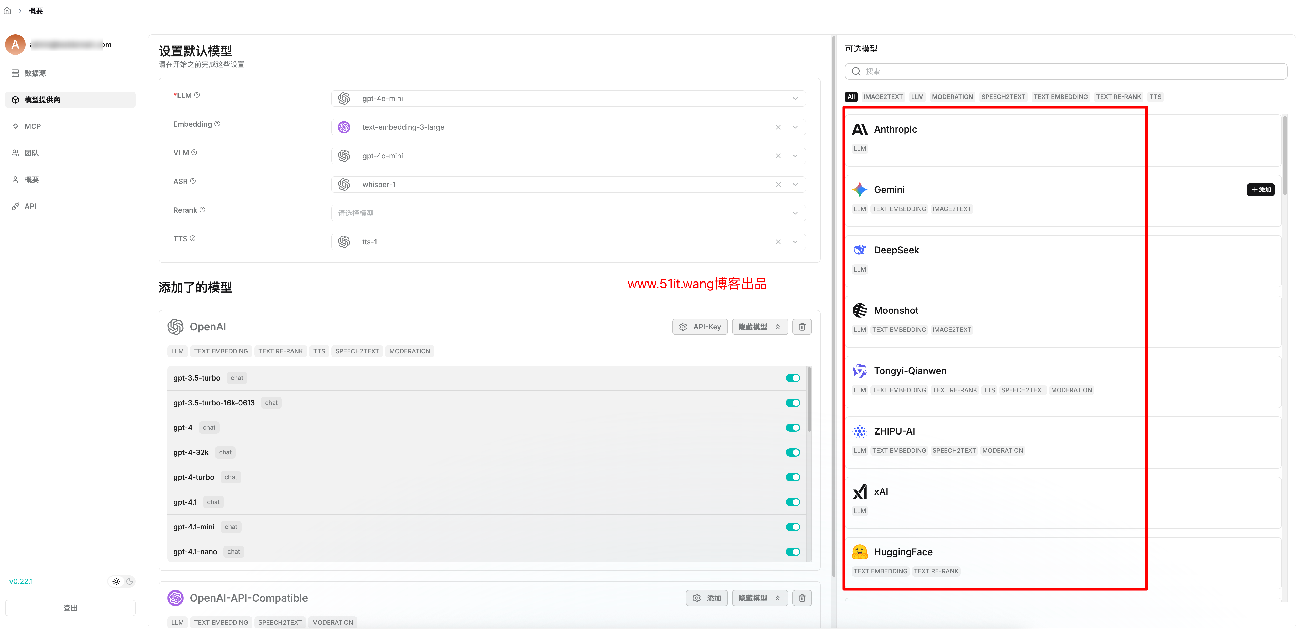Image resolution: width=1296 pixels, height=629 pixels.
Task: Open the API sidebar section
Action: (30, 206)
